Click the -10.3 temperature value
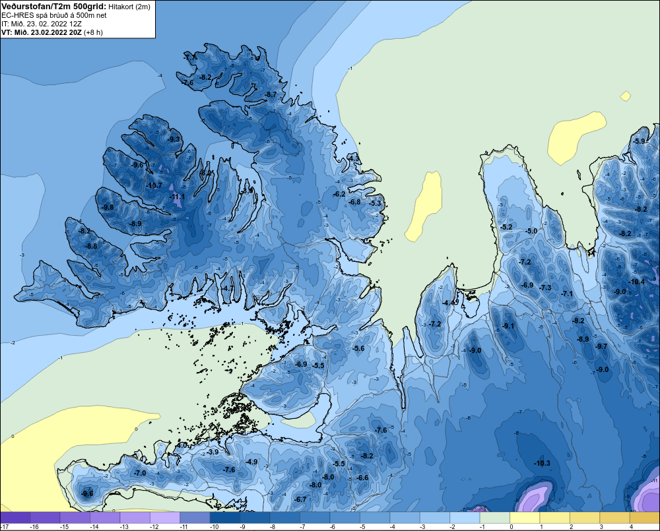 [542, 463]
